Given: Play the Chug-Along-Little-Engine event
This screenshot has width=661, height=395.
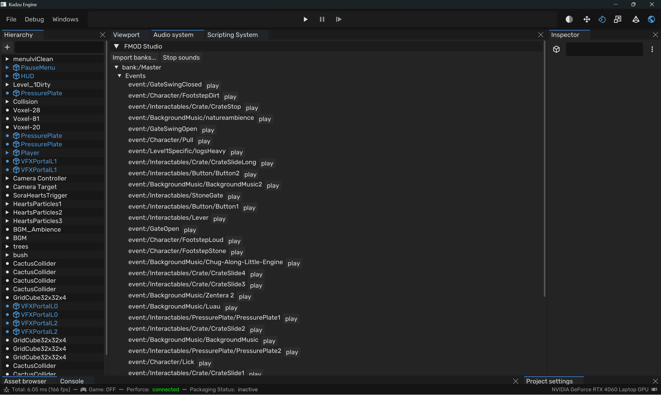Looking at the screenshot, I should pos(294,263).
